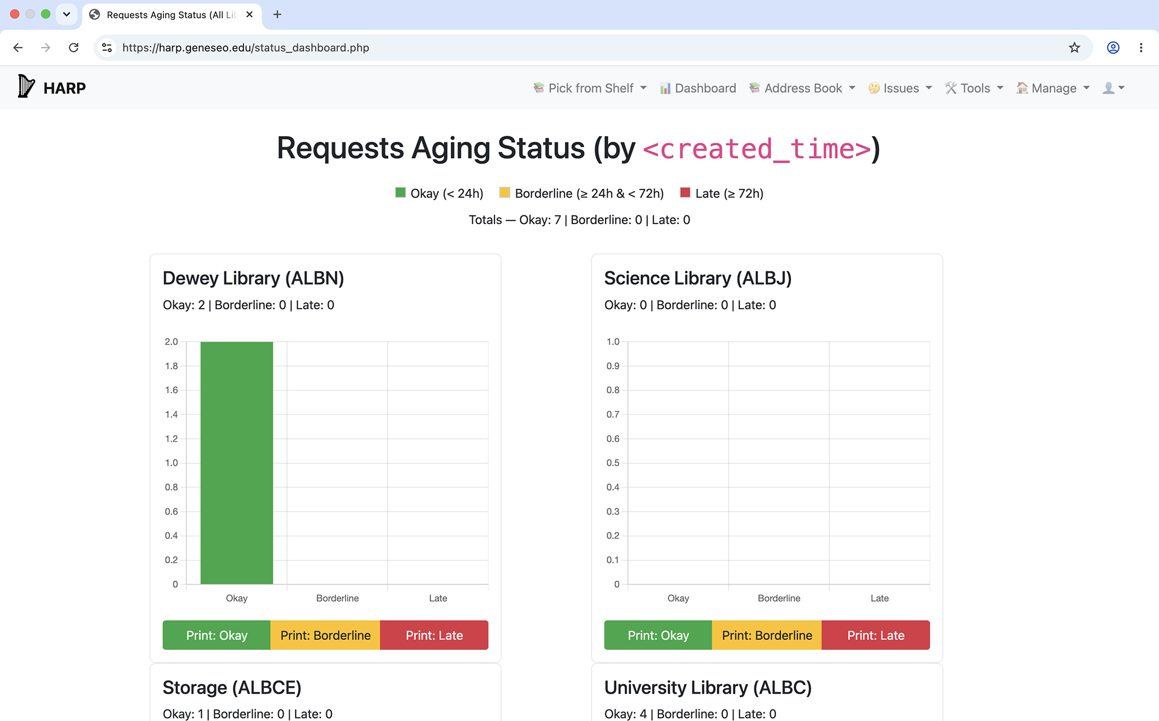Bookmark this page with the star icon
The height and width of the screenshot is (721, 1159).
pyautogui.click(x=1074, y=47)
